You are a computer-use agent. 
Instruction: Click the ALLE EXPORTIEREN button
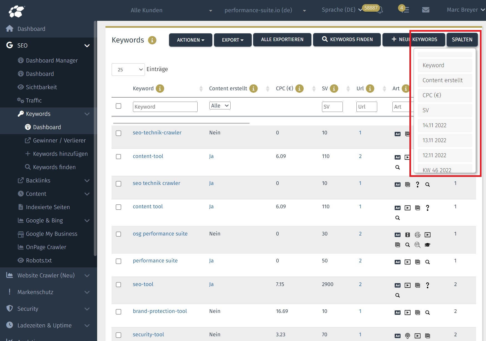(282, 40)
